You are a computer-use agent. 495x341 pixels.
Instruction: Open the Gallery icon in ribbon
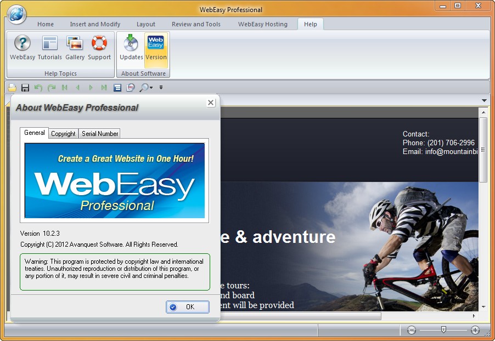(x=75, y=48)
